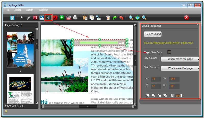Click the Copy icon

(92, 18)
